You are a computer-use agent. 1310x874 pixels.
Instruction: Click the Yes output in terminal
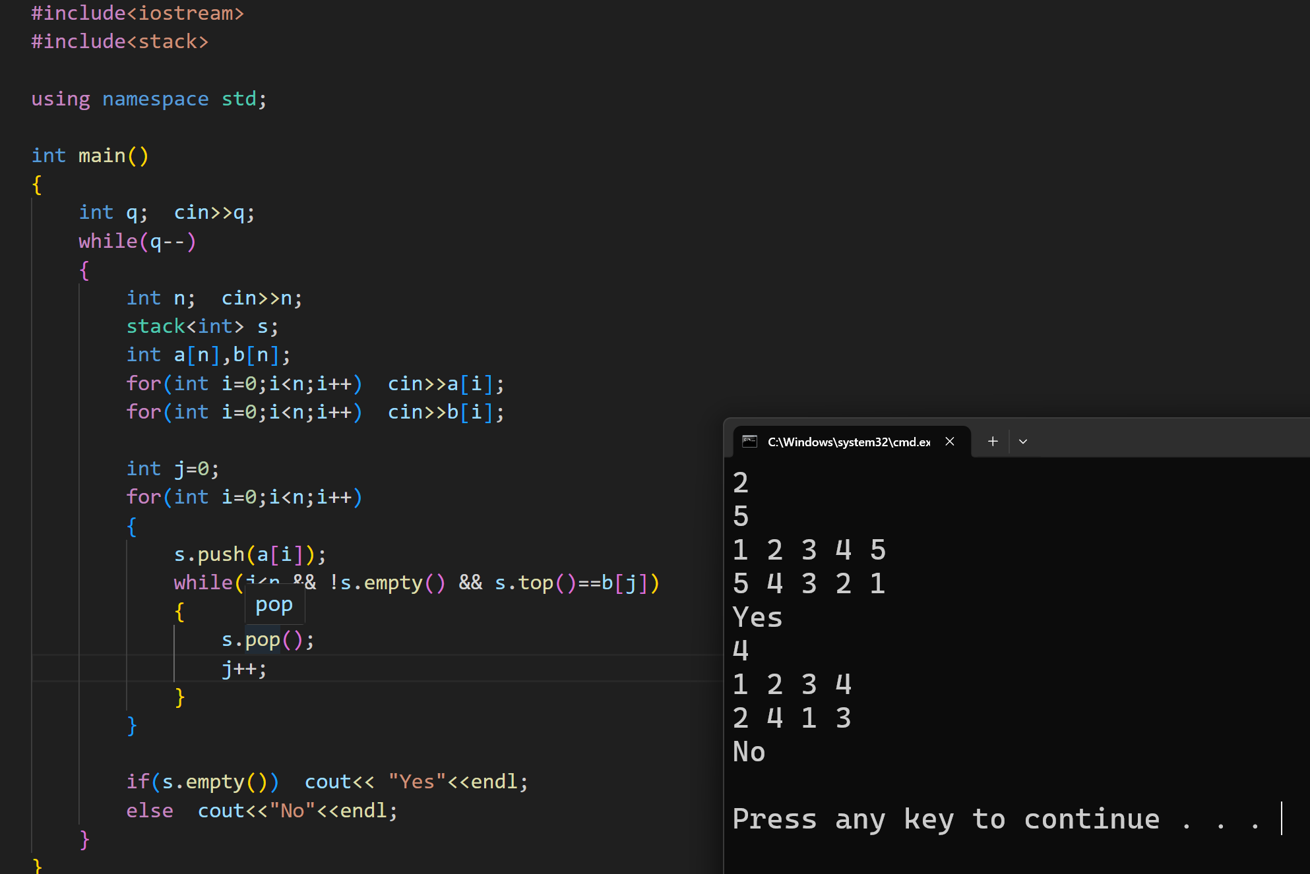point(757,618)
